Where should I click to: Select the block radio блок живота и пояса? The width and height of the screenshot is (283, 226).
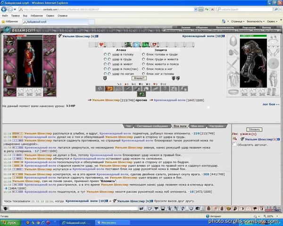point(143,64)
